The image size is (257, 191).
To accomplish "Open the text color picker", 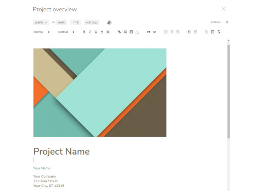I will coord(102,32).
